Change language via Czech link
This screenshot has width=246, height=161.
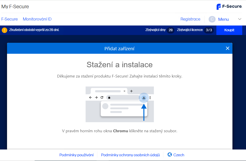coord(179,155)
